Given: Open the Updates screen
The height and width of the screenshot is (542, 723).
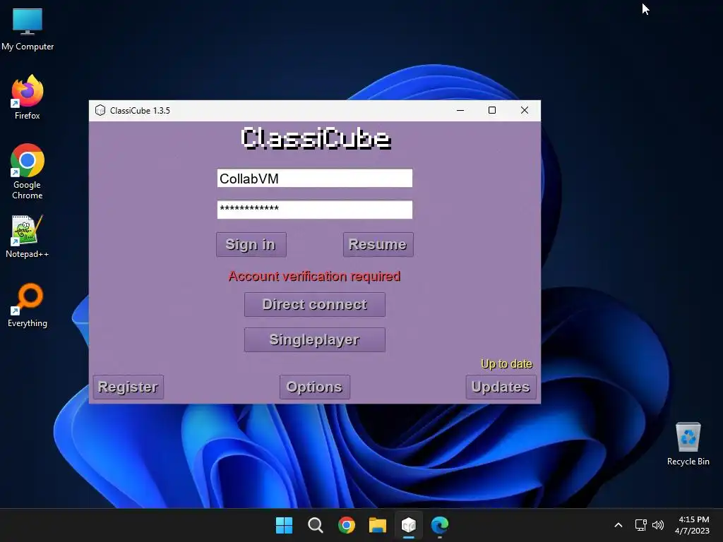Looking at the screenshot, I should coord(501,387).
